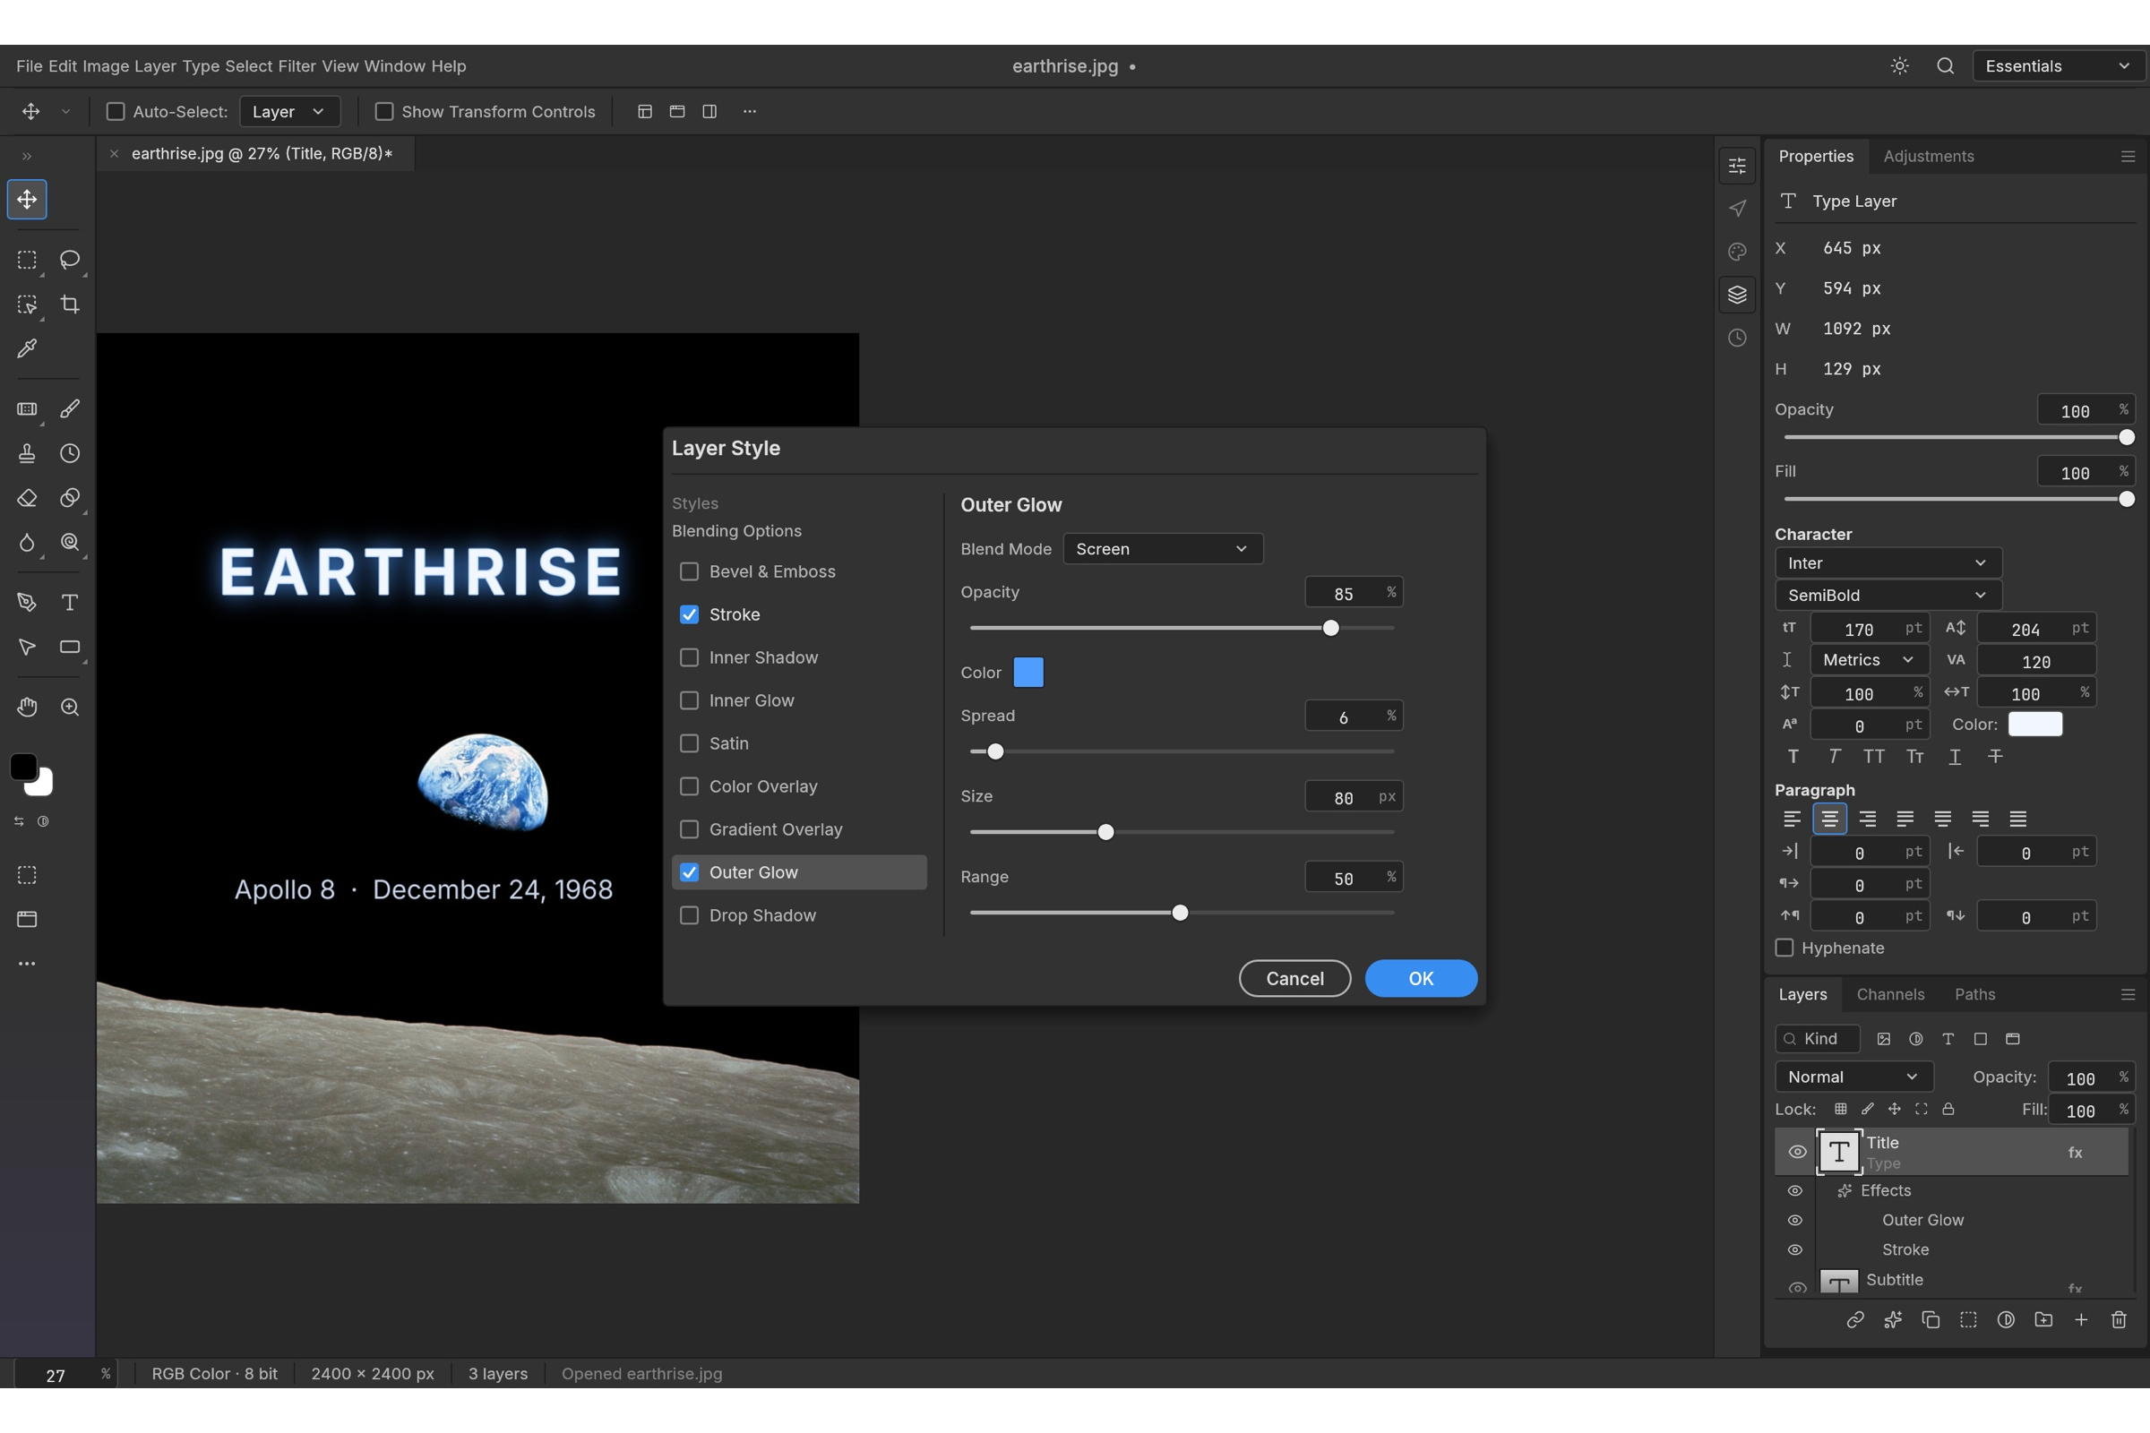Open Blending Options in Layer Style

point(736,531)
